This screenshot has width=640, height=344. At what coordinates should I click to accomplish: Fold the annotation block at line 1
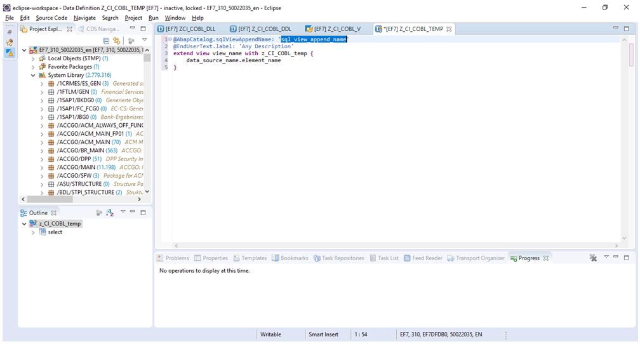(170, 39)
